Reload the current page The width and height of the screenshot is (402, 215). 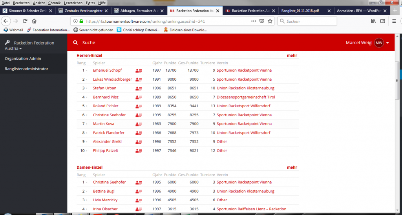[25, 21]
